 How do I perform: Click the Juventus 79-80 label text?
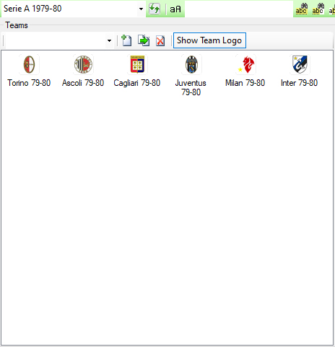coord(191,87)
